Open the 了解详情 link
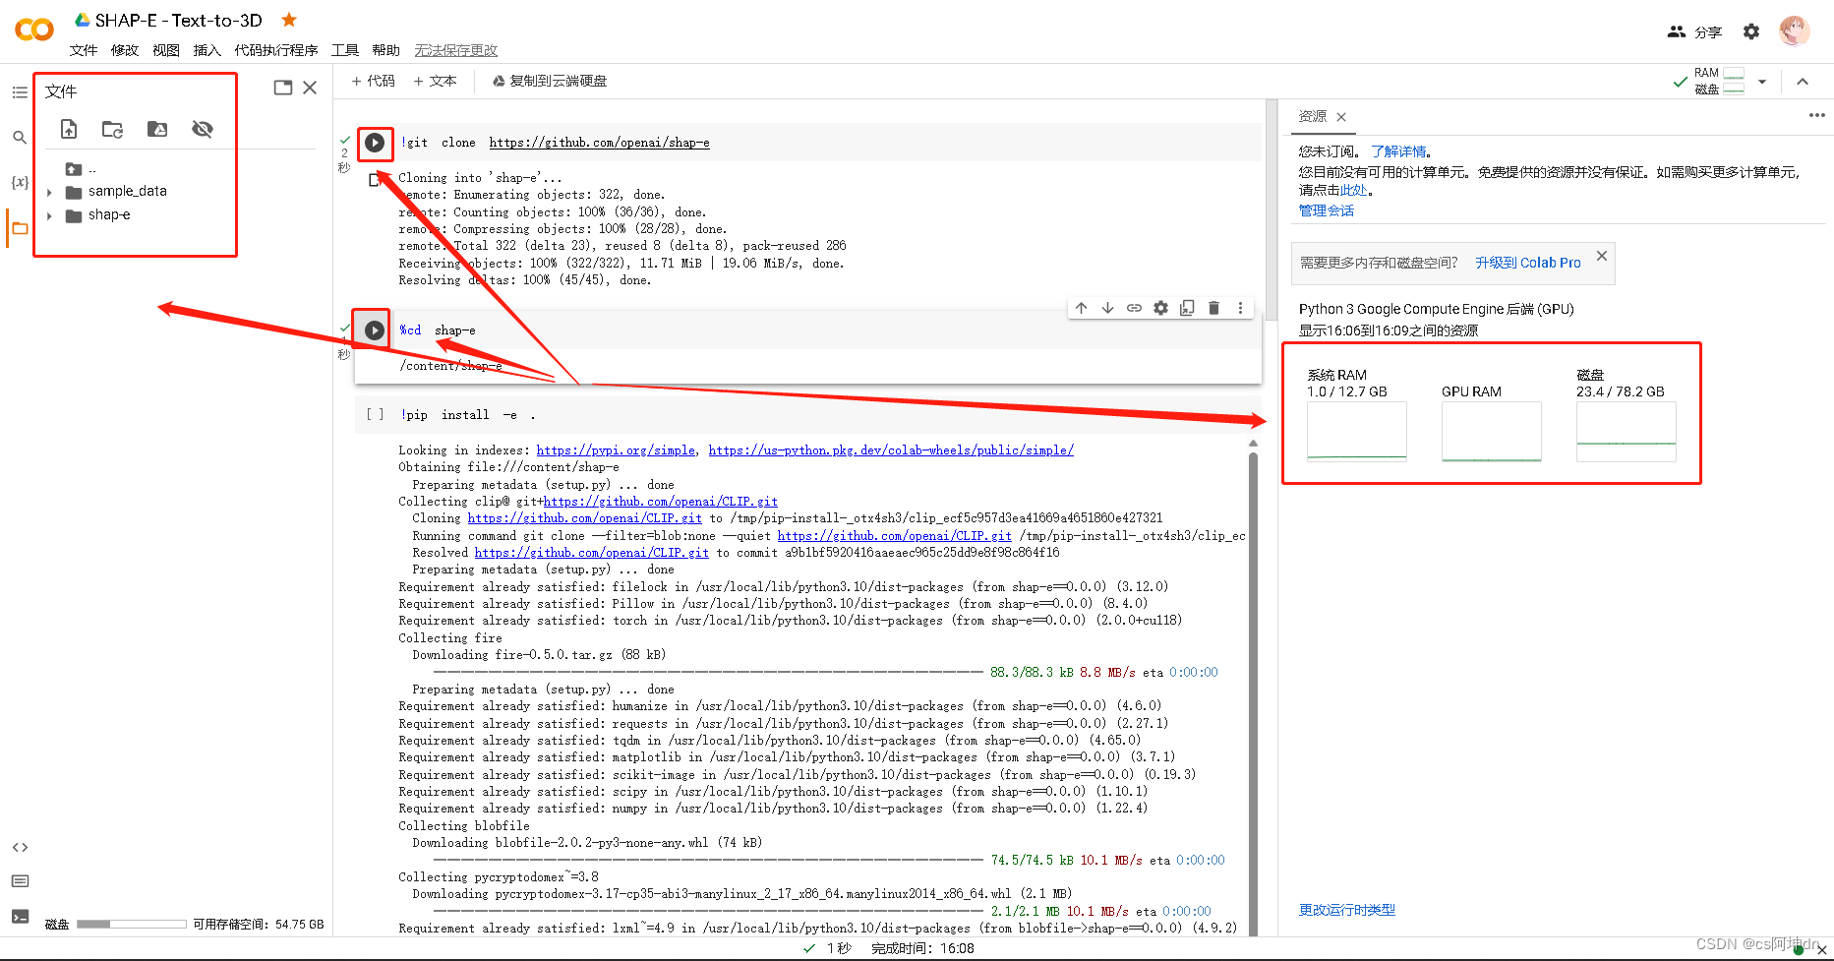 (x=1398, y=151)
